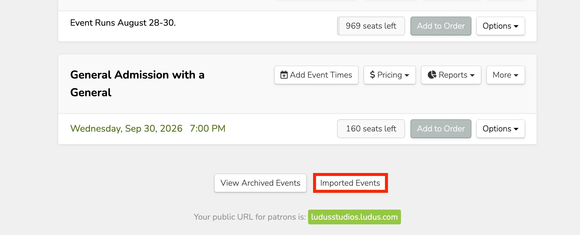
Task: Click the 160 seats left button
Action: (371, 129)
